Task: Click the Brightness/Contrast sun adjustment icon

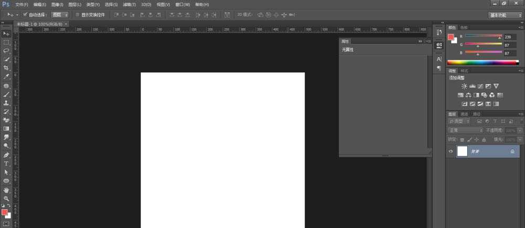Action: point(464,86)
